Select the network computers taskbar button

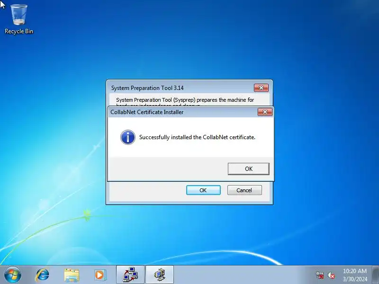[x=130, y=275]
